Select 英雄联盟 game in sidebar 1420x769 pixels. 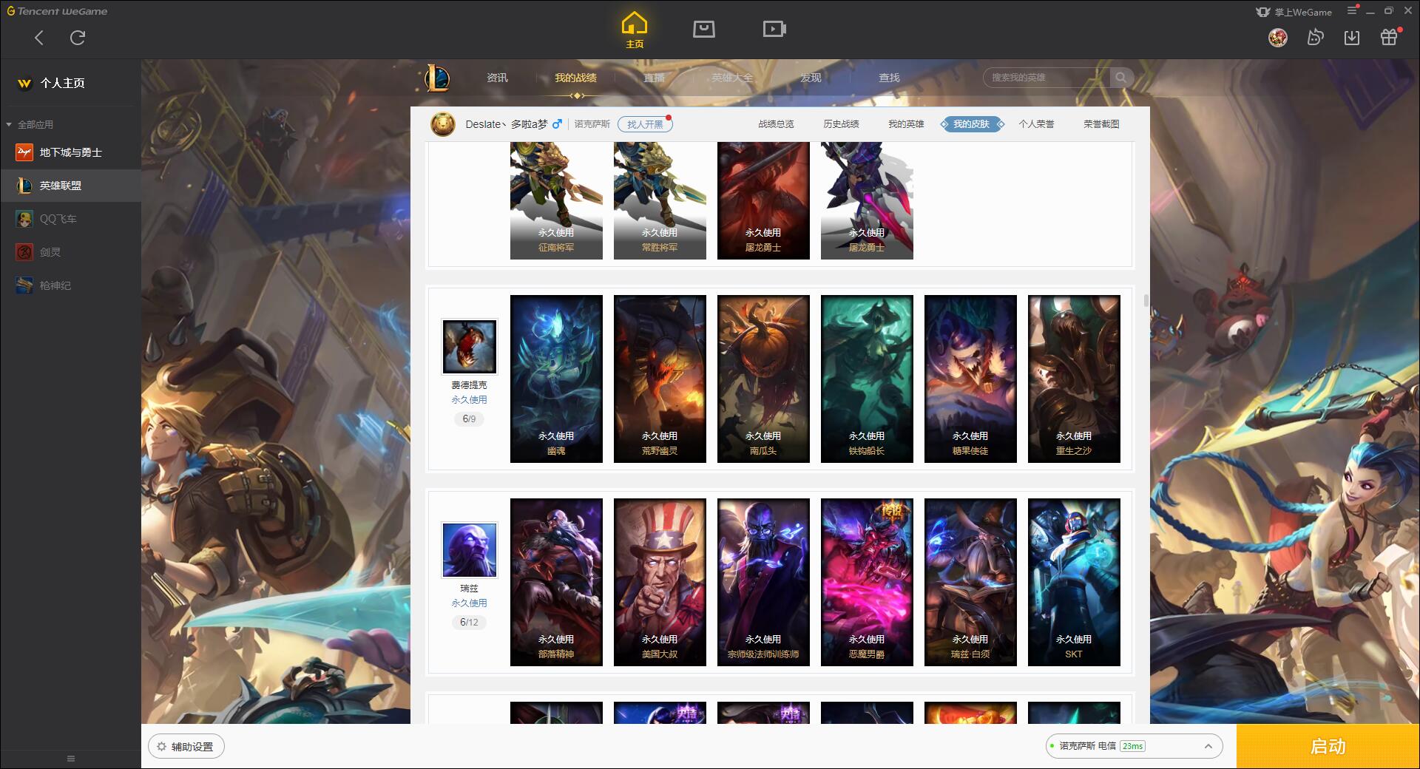pos(70,186)
